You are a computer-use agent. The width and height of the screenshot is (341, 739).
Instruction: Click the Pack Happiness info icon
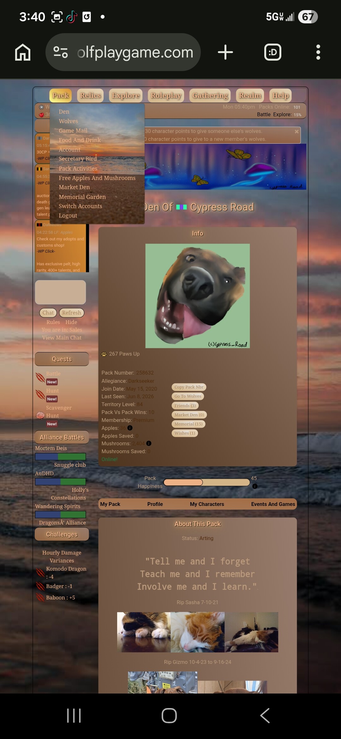pos(255,486)
